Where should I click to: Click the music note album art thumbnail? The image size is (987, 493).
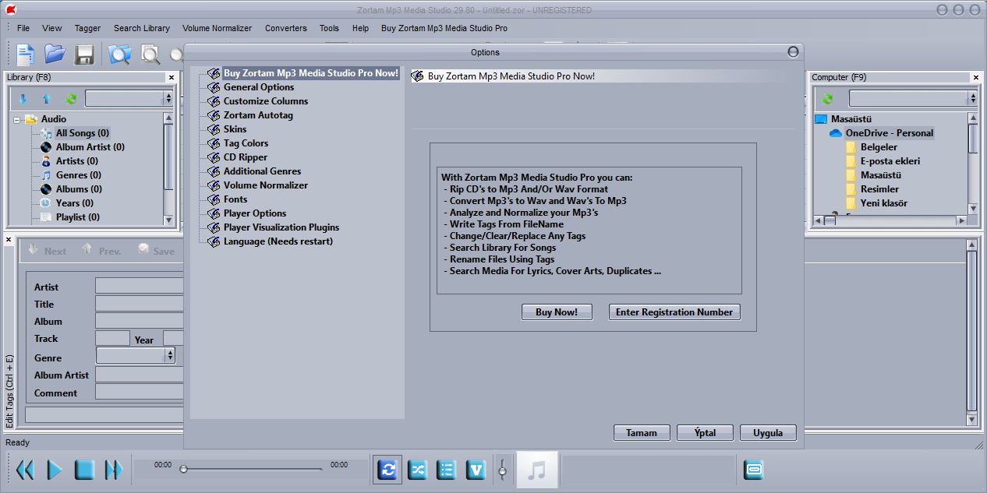coord(537,470)
